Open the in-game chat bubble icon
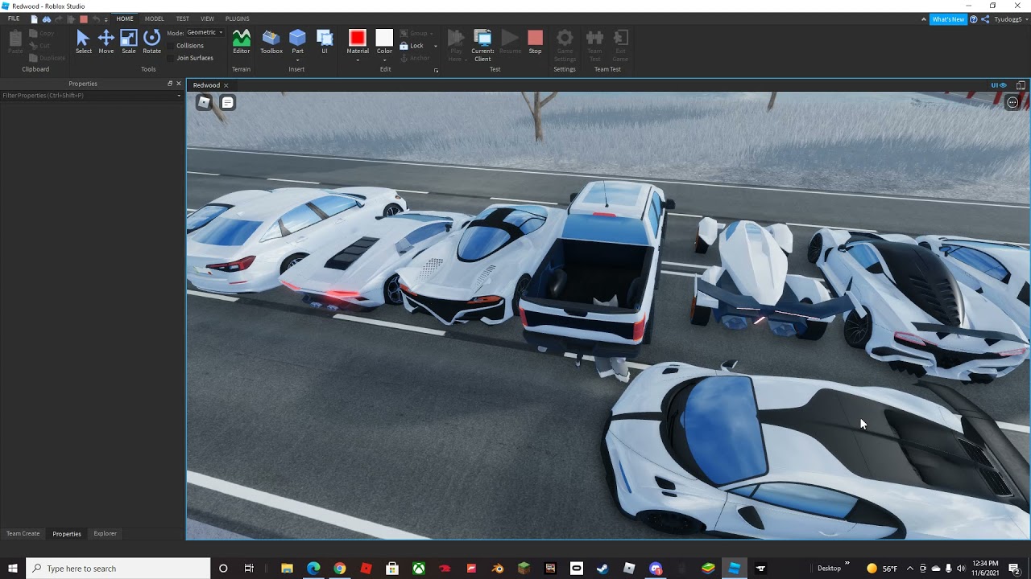This screenshot has height=579, width=1031. pyautogui.click(x=227, y=102)
